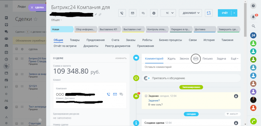Click the СЧЁТ button

point(224,13)
